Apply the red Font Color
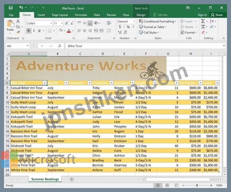This screenshot has width=231, height=192. pos(69,31)
